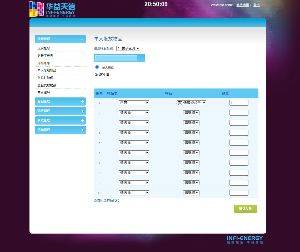Click row 5 quantity input field
Image resolution: width=300 pixels, height=252 pixels.
pyautogui.click(x=239, y=143)
